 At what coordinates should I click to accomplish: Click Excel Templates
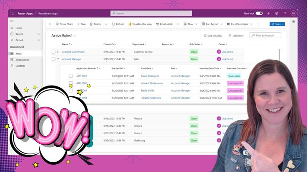click(x=237, y=24)
